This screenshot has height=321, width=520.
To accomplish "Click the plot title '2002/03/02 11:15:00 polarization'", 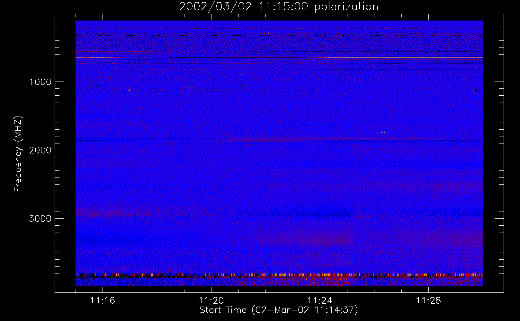I will tap(279, 7).
